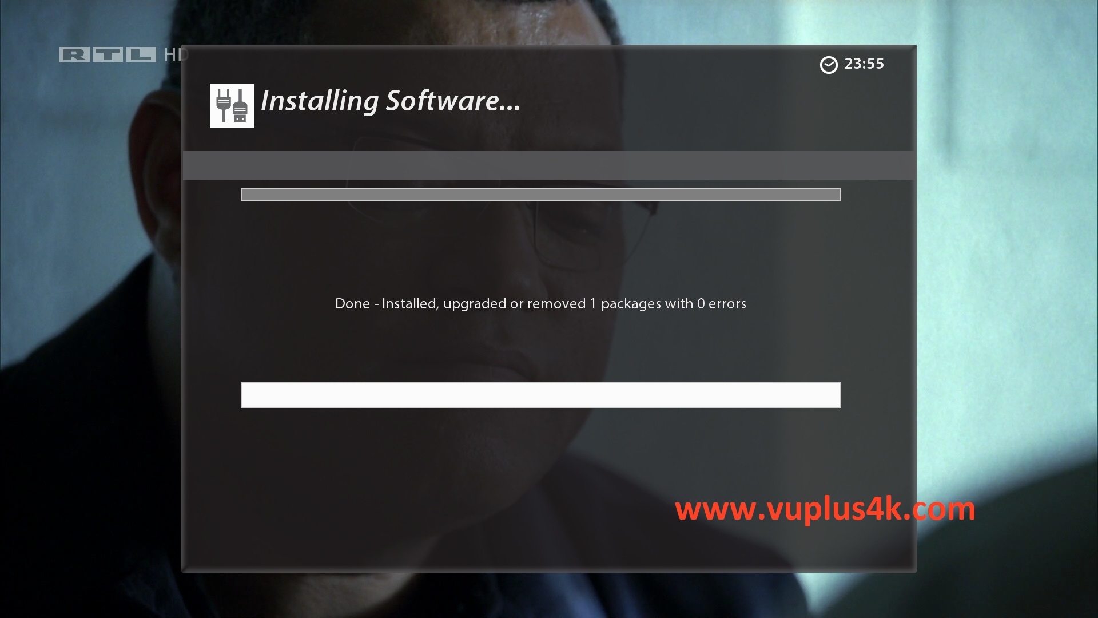
Task: Click the 23:55 time display
Action: click(x=864, y=64)
